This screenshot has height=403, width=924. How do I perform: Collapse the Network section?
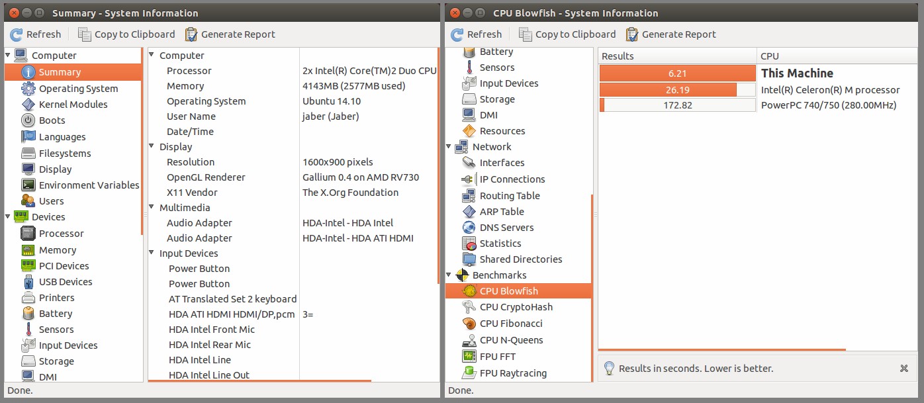[449, 146]
